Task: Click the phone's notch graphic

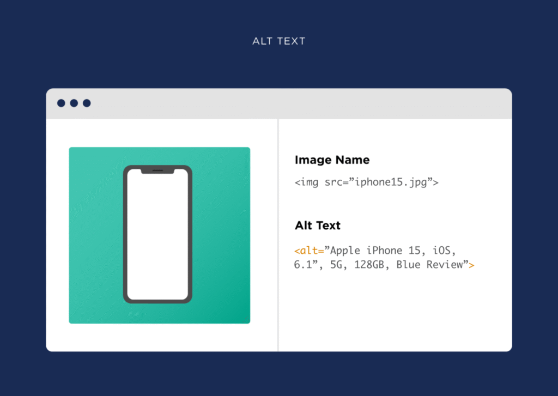Action: [159, 169]
